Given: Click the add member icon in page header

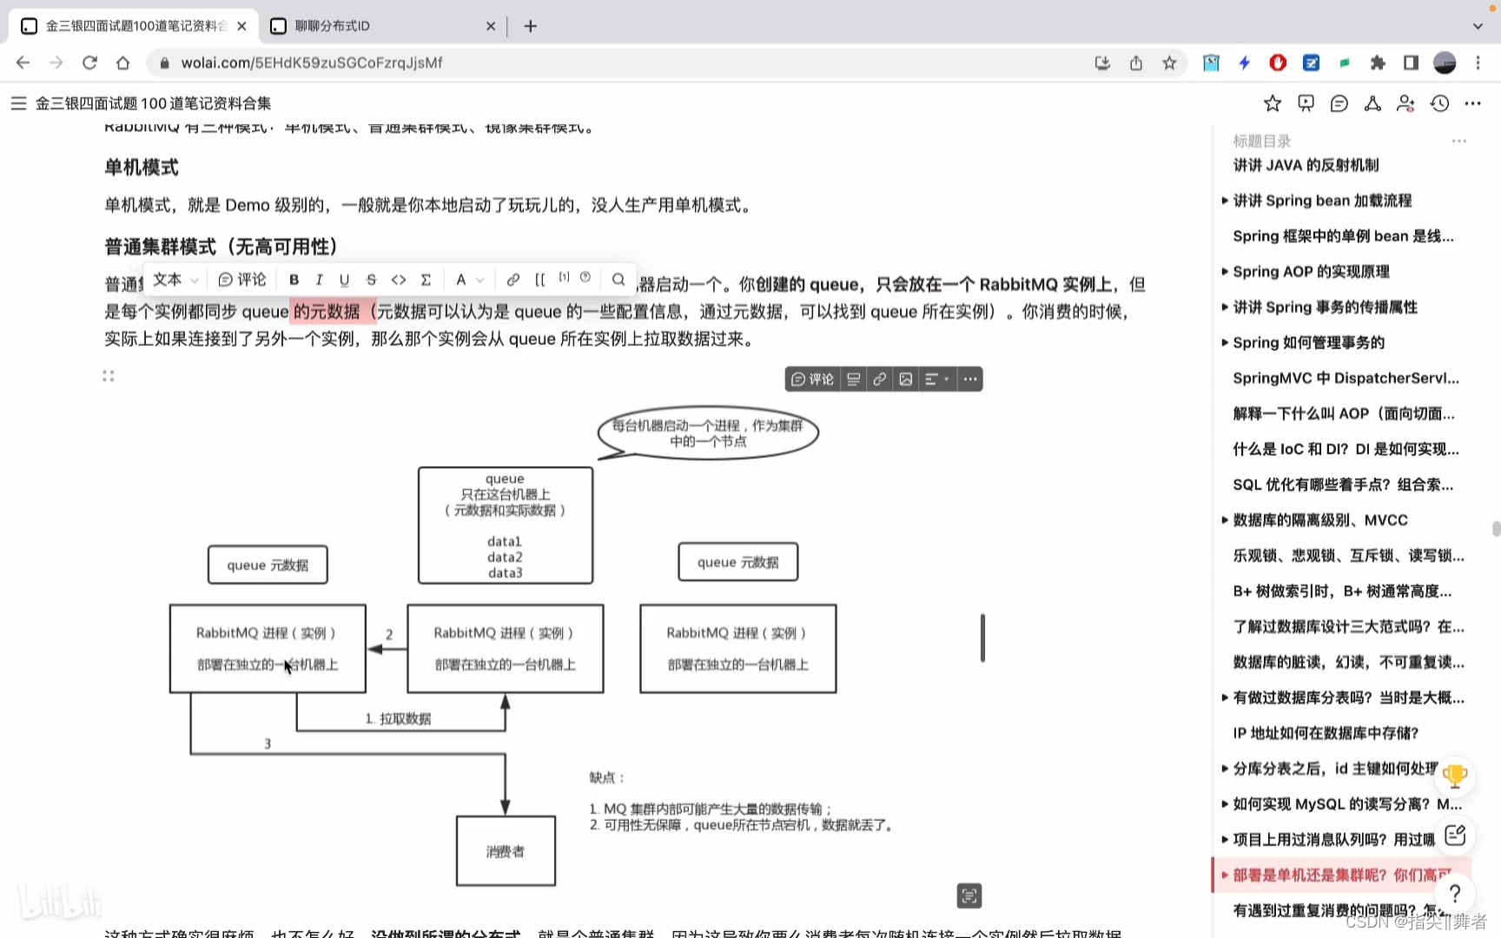Looking at the screenshot, I should tap(1405, 103).
